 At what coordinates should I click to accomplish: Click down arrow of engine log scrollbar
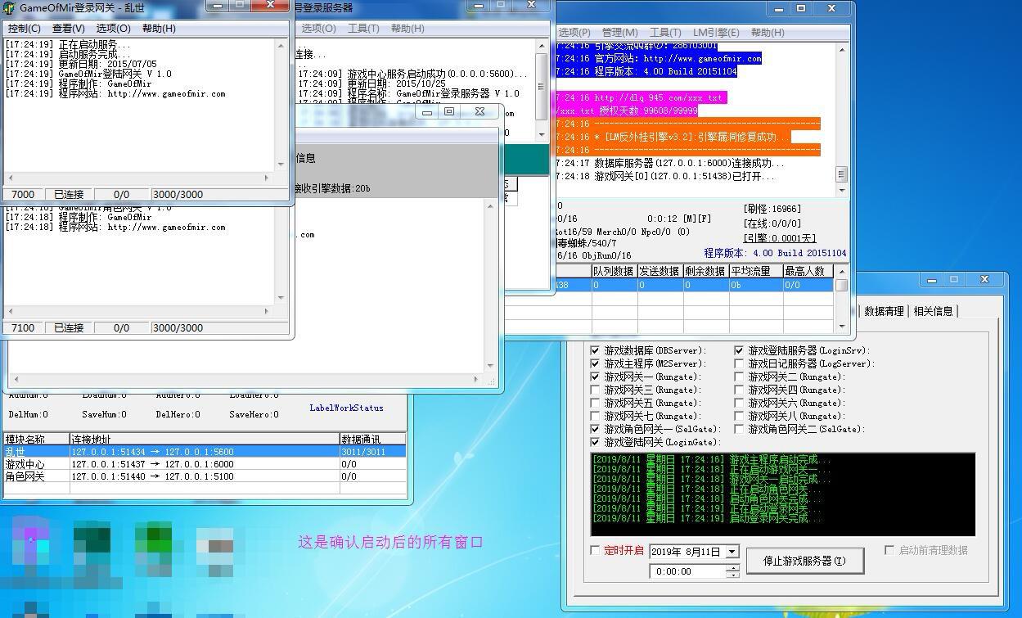[x=842, y=191]
